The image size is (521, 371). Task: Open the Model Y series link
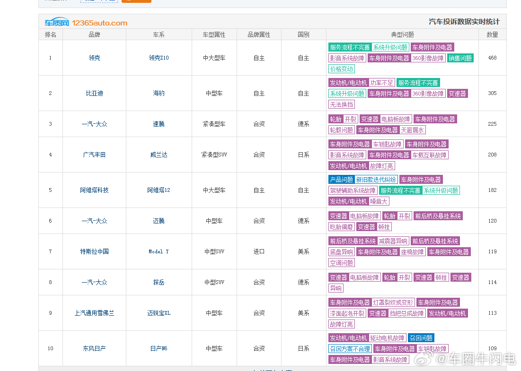click(x=158, y=251)
